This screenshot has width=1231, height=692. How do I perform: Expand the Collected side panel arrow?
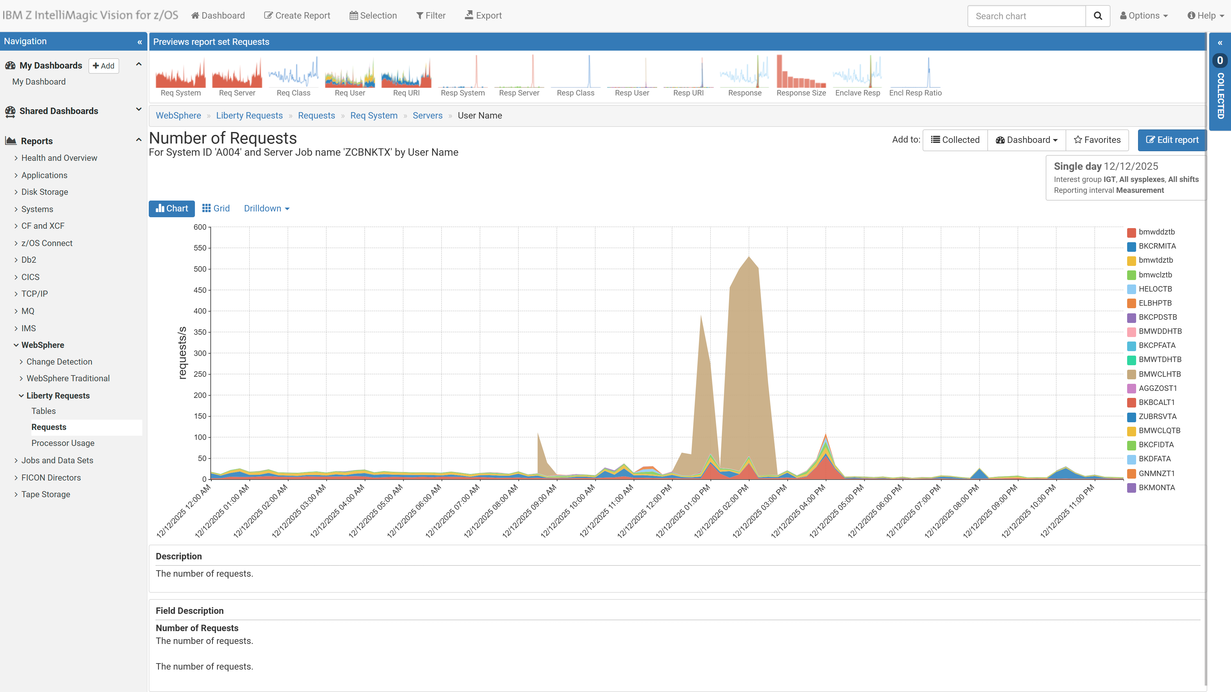(x=1220, y=43)
